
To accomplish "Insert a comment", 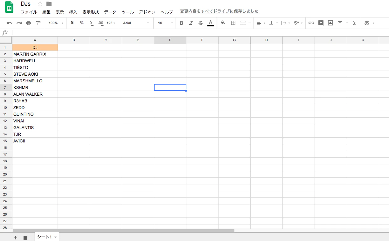I will (321, 23).
